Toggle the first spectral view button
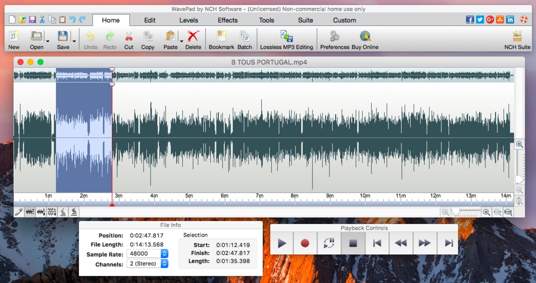Viewport: 536px width, 283px height. 63,212
